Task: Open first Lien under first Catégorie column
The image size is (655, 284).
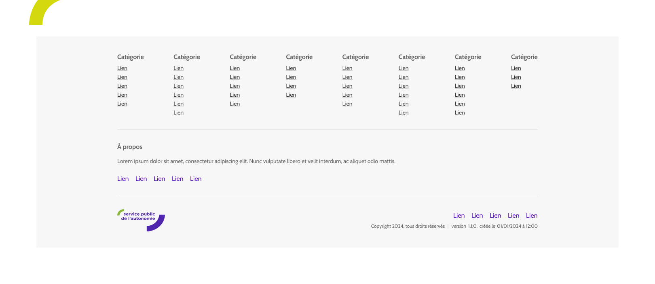Action: (122, 68)
